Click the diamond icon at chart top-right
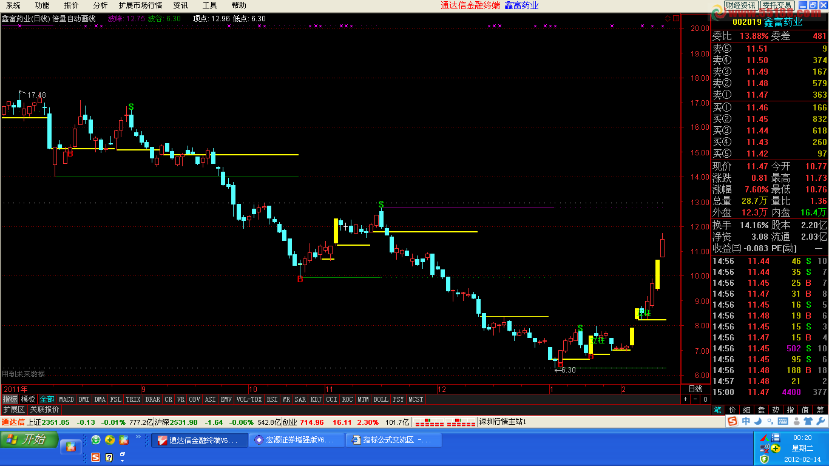829x466 pixels. click(668, 19)
